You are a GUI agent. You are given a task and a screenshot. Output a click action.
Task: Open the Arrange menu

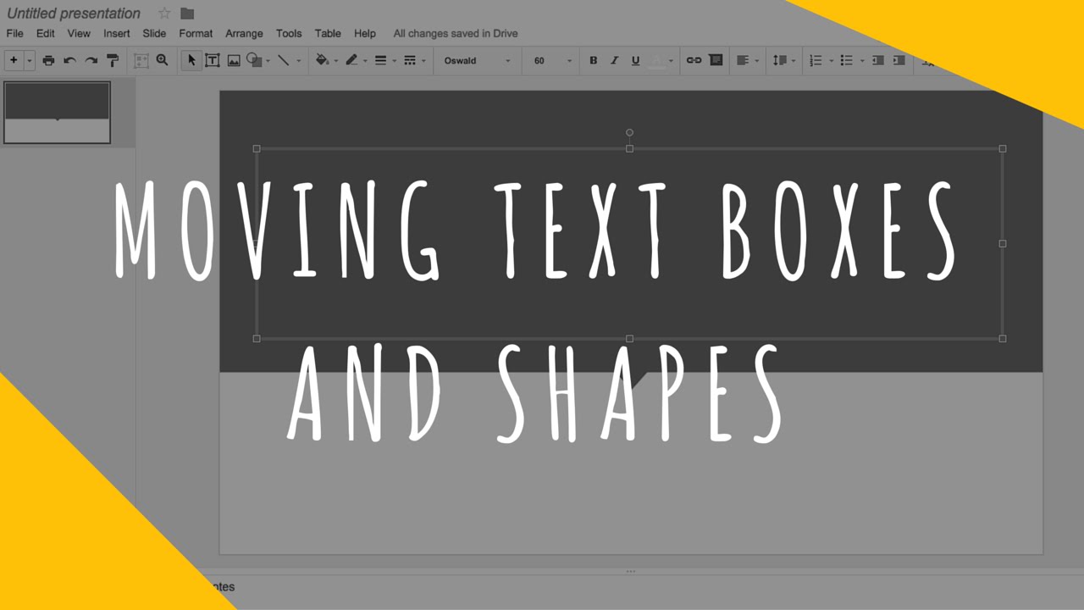[x=244, y=33]
